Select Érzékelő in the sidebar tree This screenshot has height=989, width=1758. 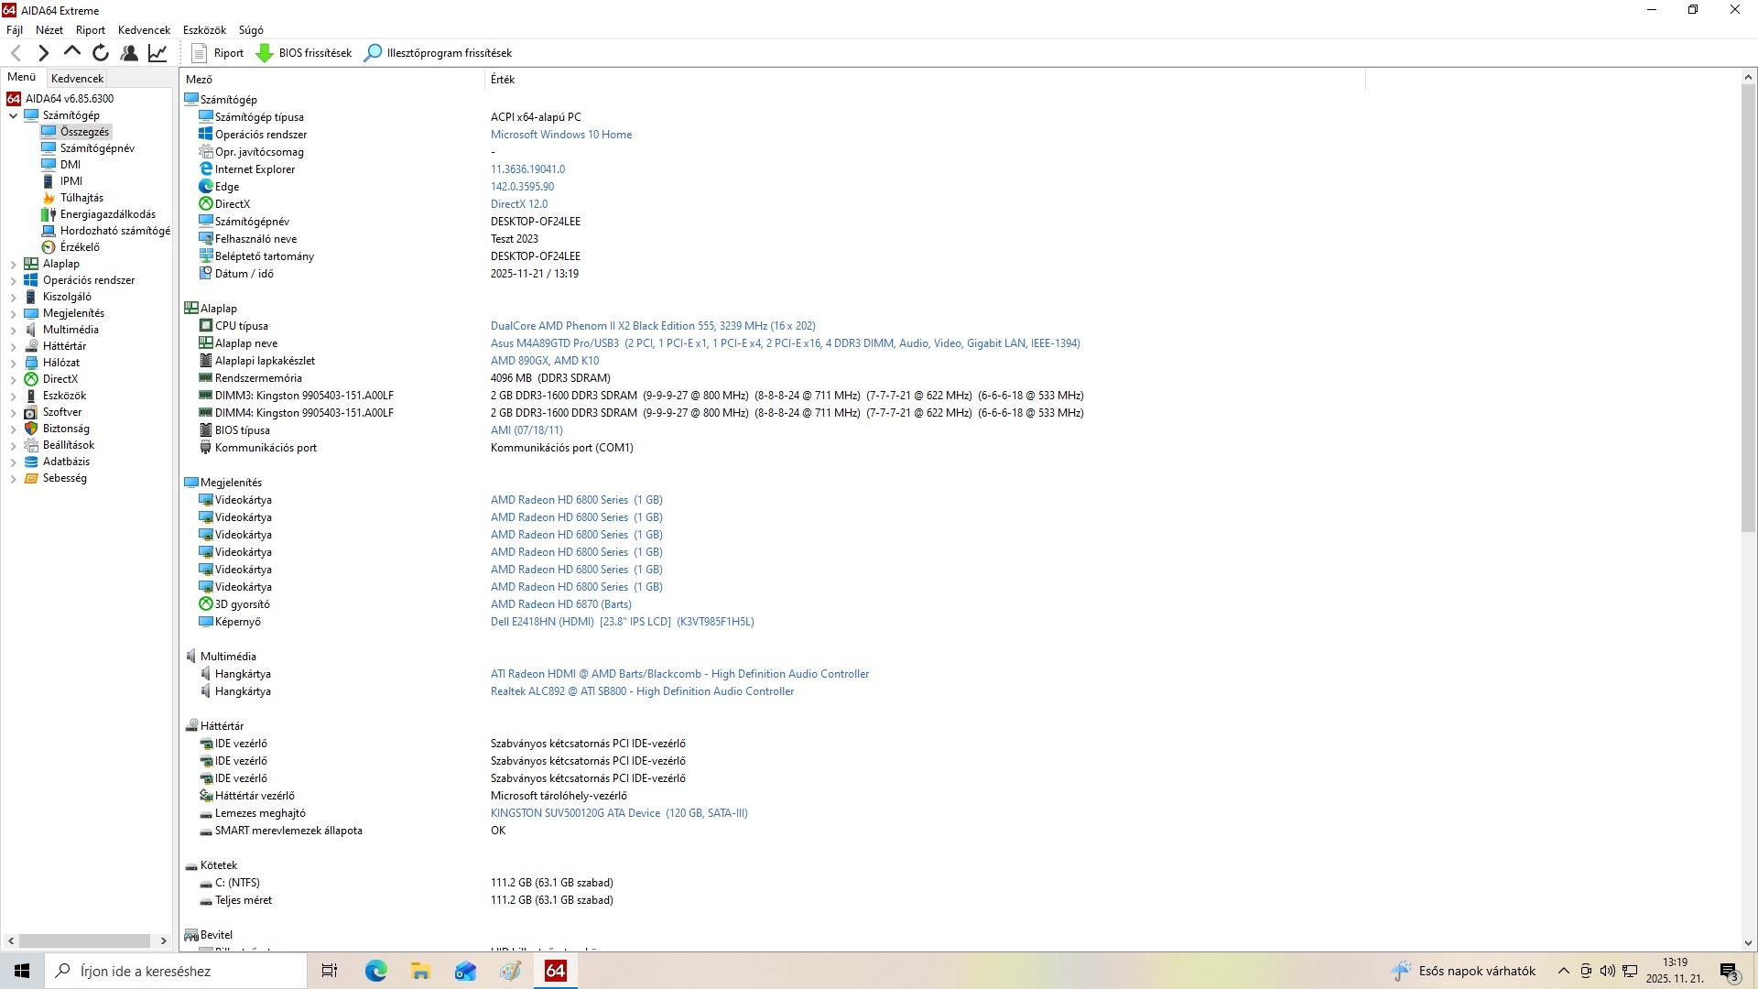point(80,247)
